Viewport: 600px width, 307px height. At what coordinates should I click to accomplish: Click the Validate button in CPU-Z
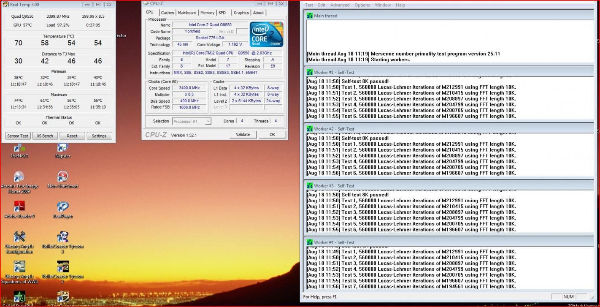(243, 134)
